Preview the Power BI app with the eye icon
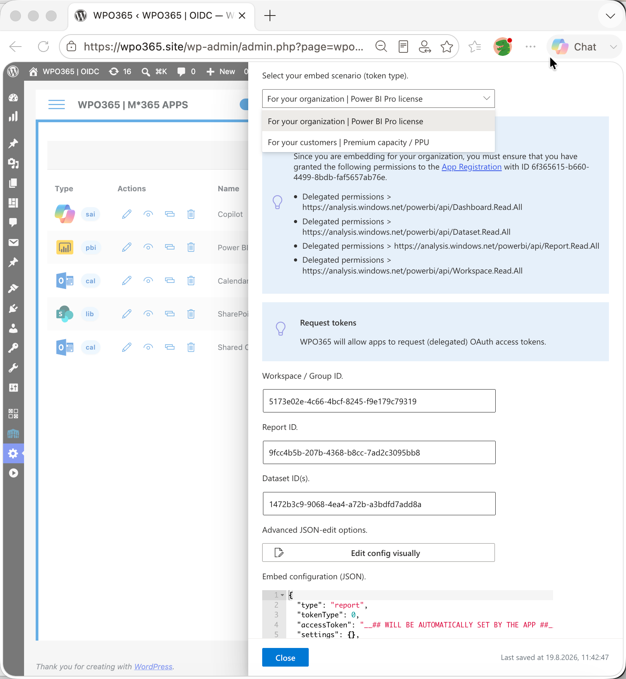Image resolution: width=626 pixels, height=679 pixels. [x=148, y=247]
